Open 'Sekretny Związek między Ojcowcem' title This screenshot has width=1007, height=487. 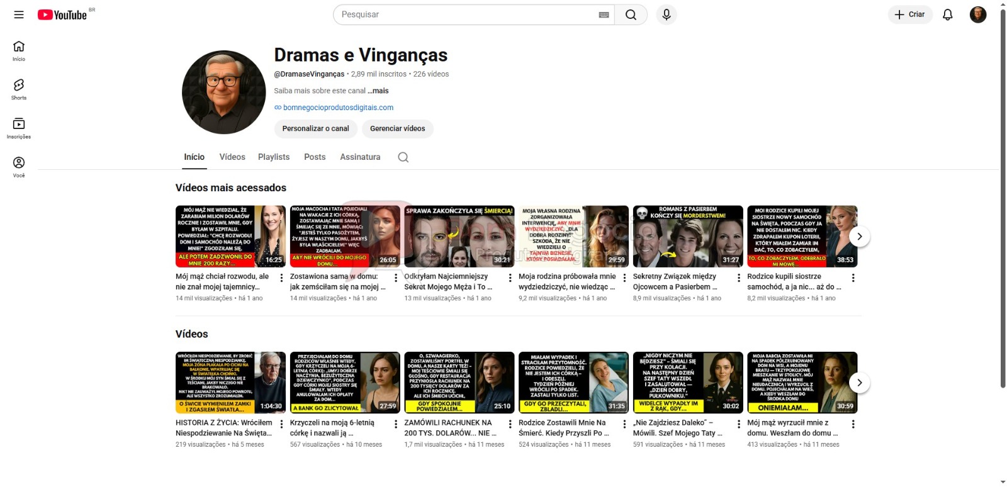point(675,281)
